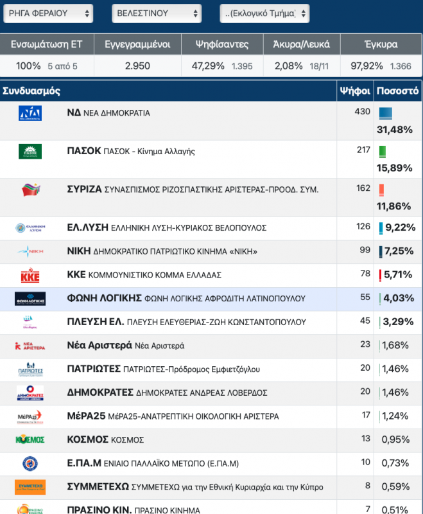Click the 100% integration value
The width and height of the screenshot is (423, 514).
click(x=28, y=66)
